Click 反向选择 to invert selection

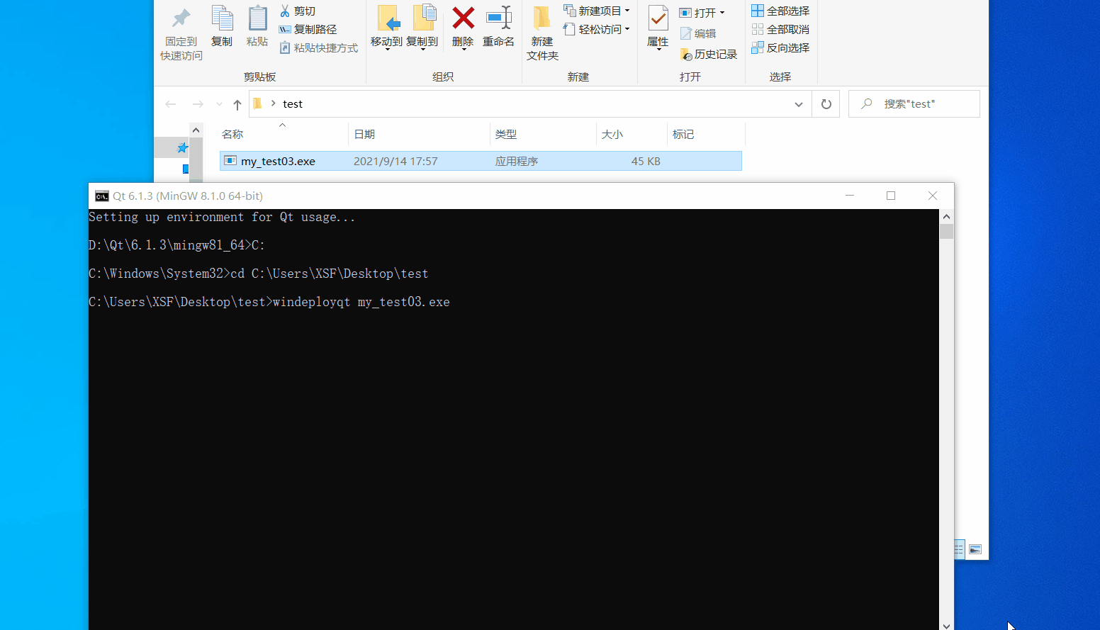pyautogui.click(x=780, y=47)
